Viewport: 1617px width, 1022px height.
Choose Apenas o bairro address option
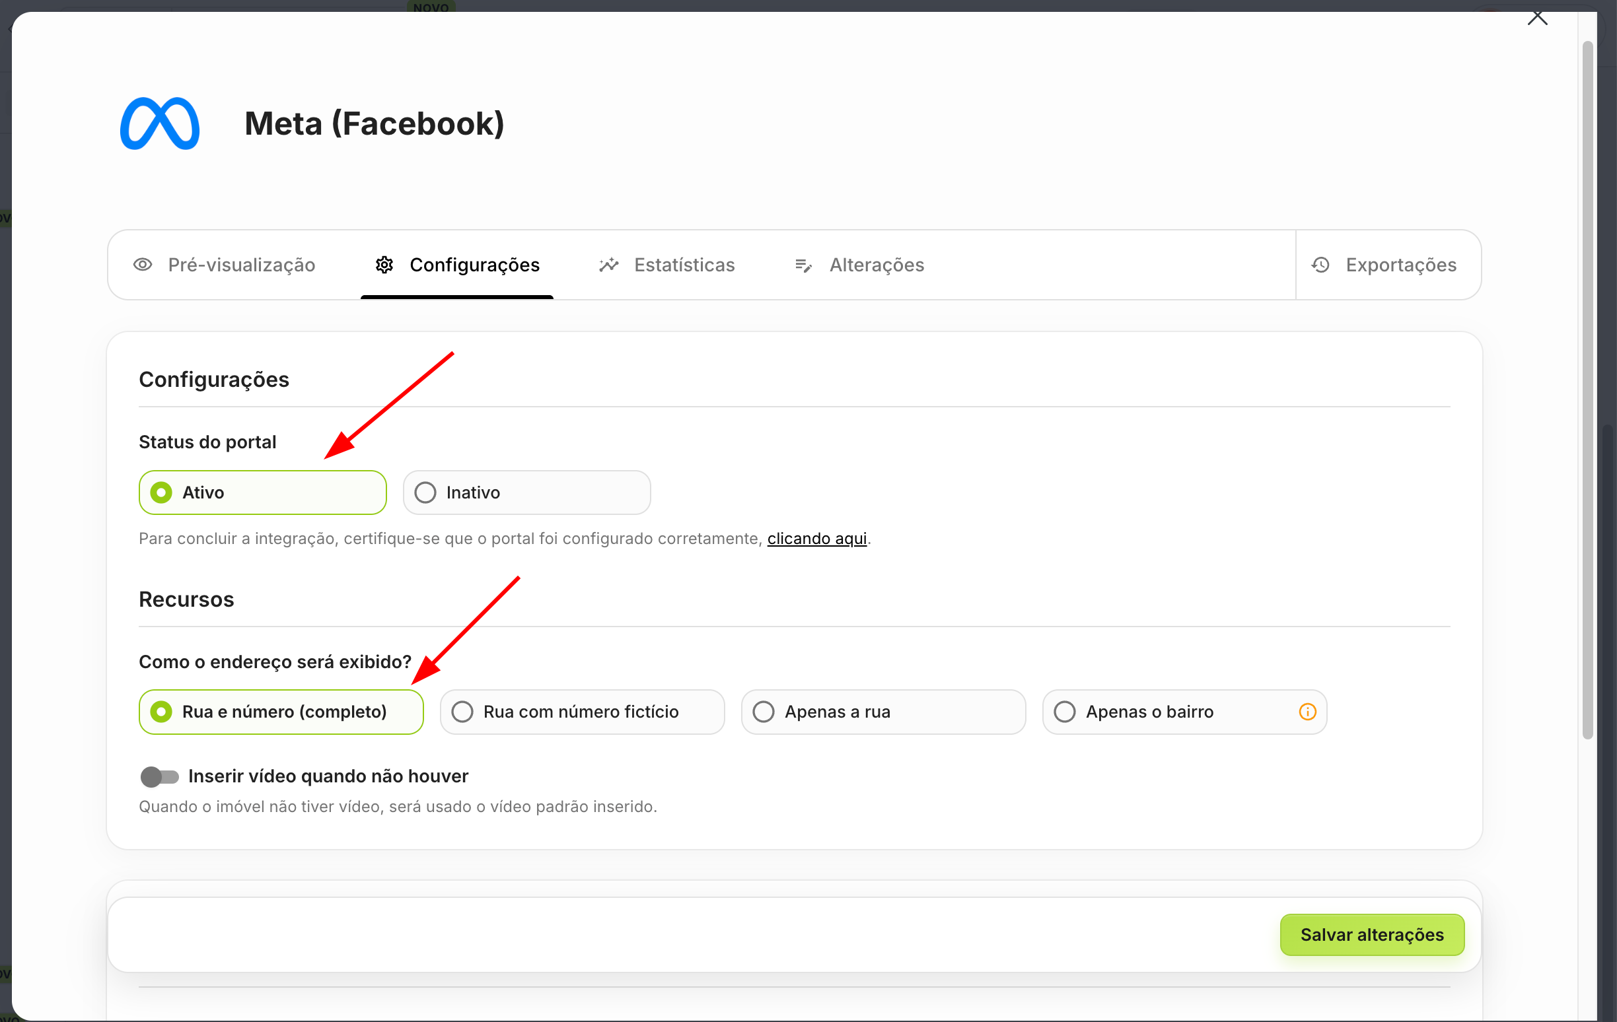pyautogui.click(x=1184, y=711)
